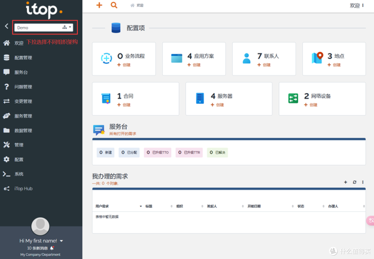374x259 pixels.
Task: Open 管理 tools menu in the sidebar
Action: 14,145
